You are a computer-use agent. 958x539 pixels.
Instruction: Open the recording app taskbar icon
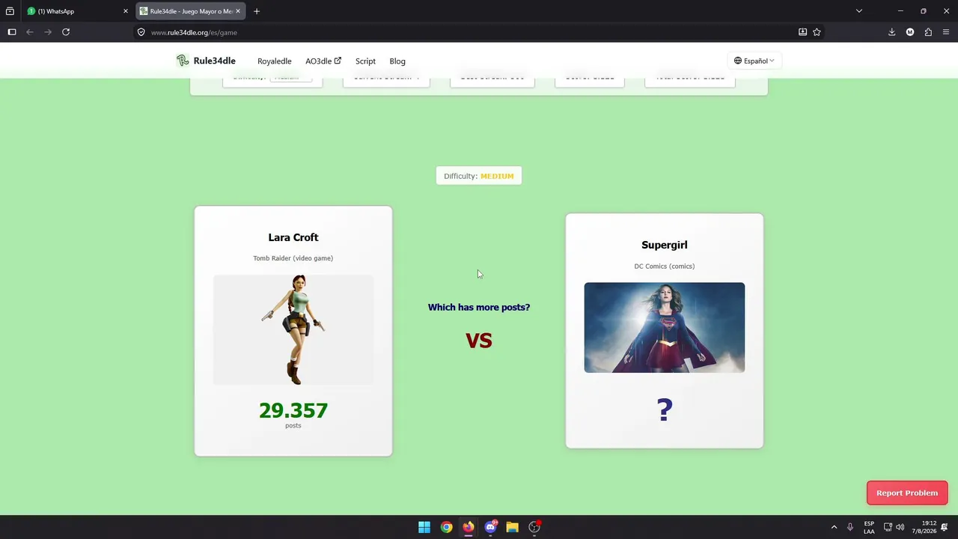coord(534,527)
